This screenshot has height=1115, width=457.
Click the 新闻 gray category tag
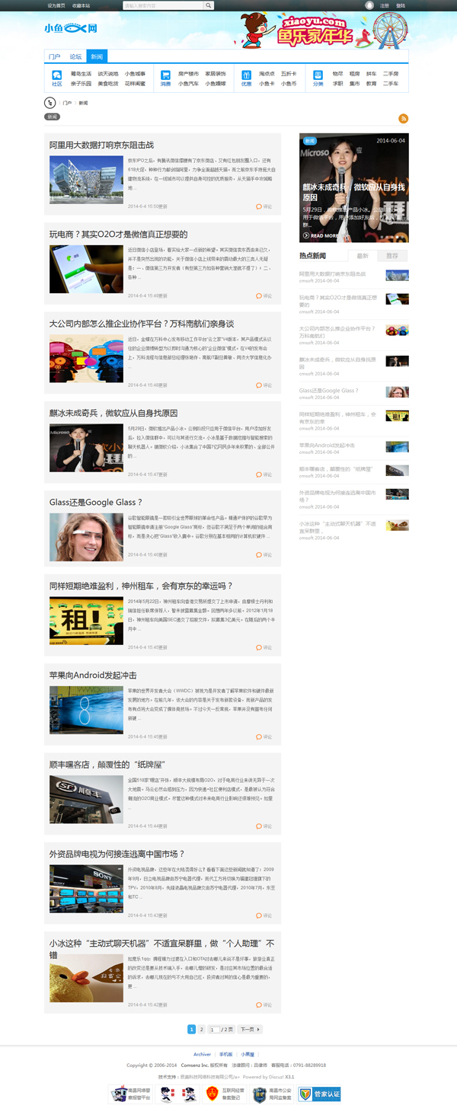[x=52, y=117]
